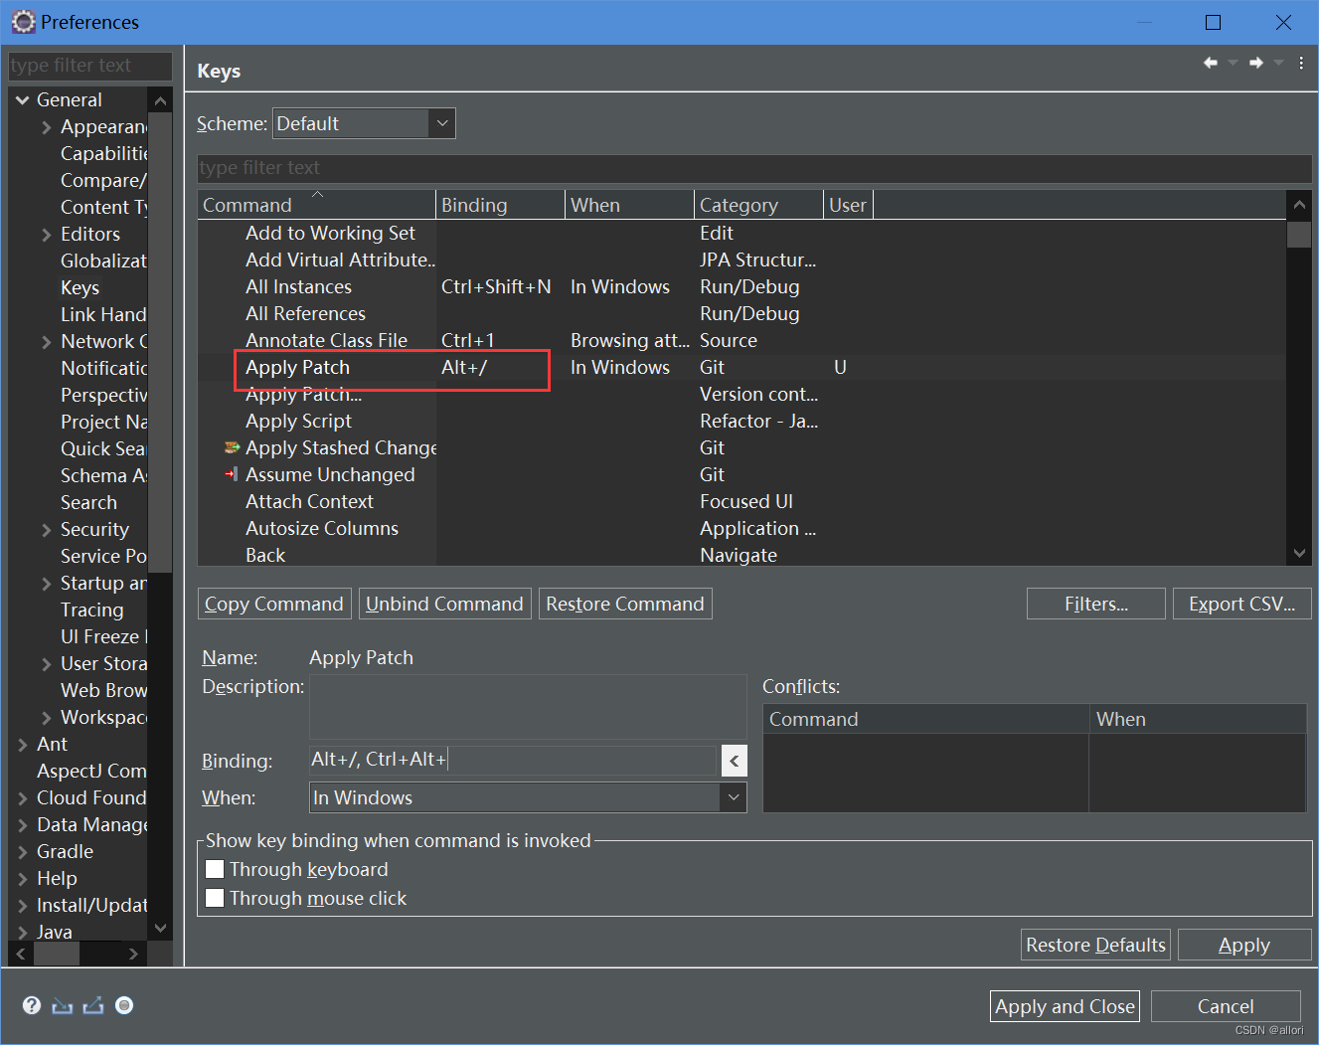Open the When dropdown showing In Windows
The width and height of the screenshot is (1319, 1045).
pyautogui.click(x=733, y=796)
